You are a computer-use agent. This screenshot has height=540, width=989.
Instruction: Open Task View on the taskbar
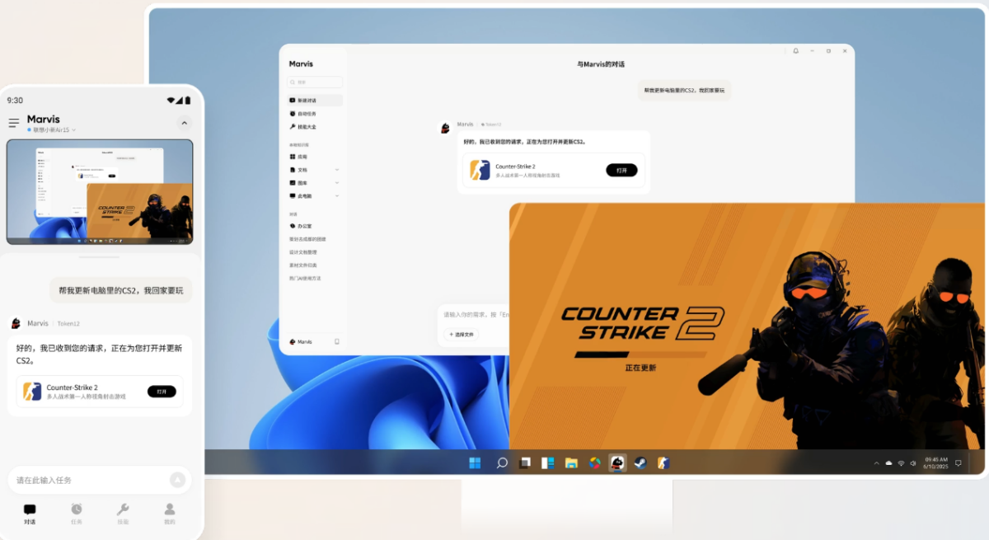524,463
